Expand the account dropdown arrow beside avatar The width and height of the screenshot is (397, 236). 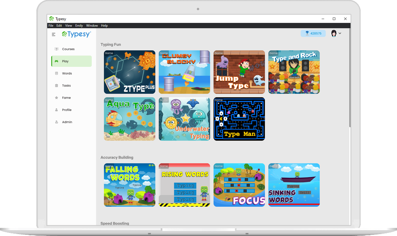click(x=340, y=33)
